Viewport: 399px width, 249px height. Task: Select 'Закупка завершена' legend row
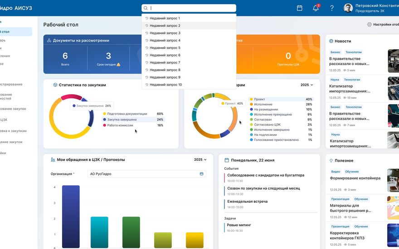133,120
